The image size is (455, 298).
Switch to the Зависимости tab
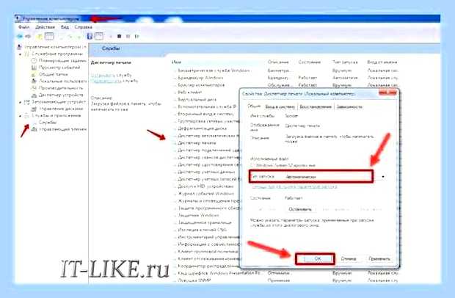(349, 106)
